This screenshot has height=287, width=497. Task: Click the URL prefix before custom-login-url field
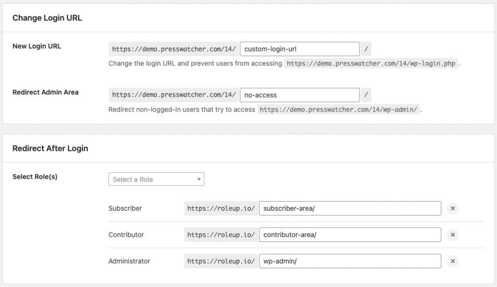174,49
